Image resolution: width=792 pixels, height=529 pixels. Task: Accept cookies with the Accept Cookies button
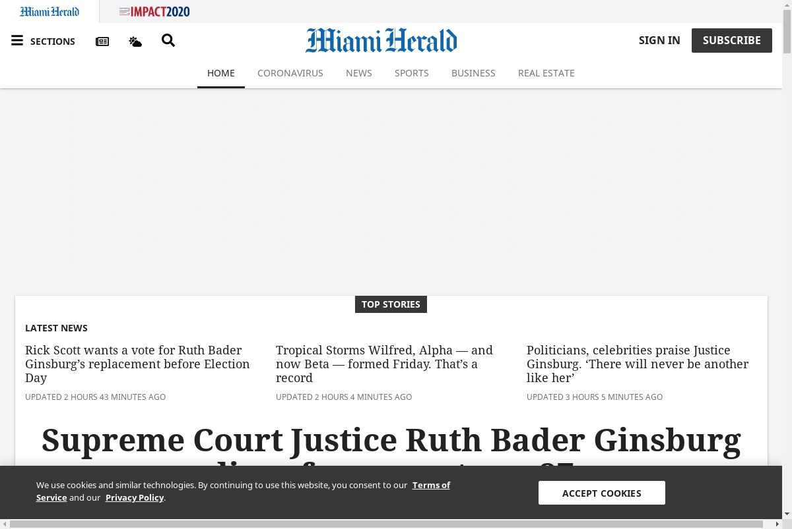pos(602,493)
